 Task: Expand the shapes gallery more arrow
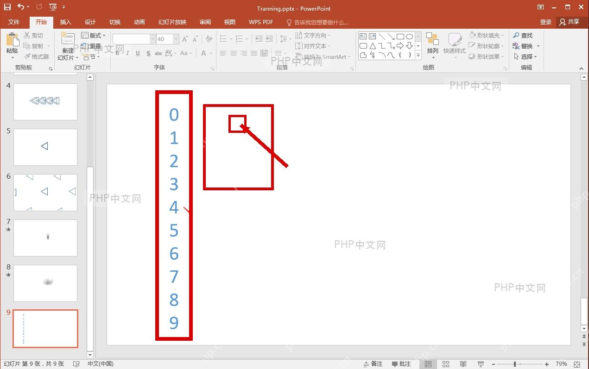[418, 56]
